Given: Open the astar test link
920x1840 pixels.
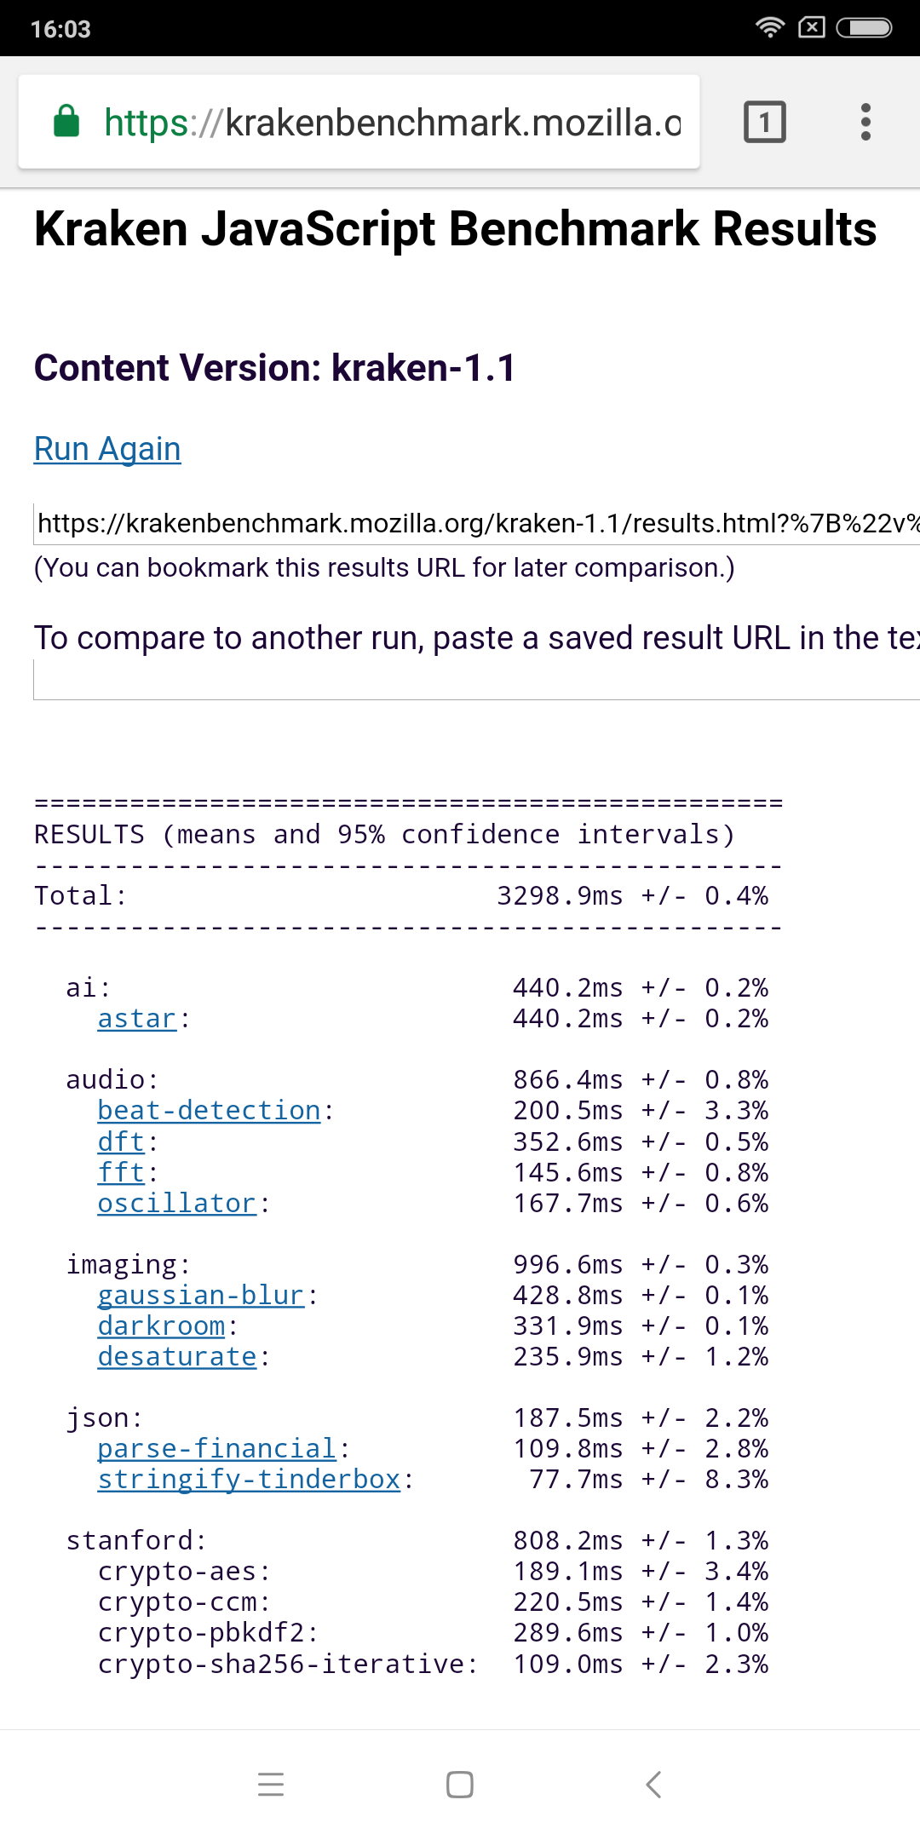Looking at the screenshot, I should 136,1019.
